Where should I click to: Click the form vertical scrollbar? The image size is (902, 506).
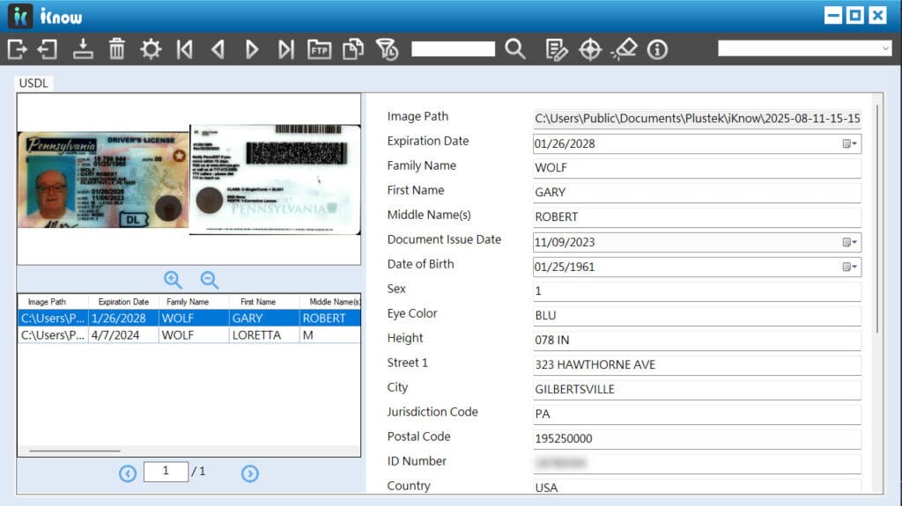[x=876, y=218]
